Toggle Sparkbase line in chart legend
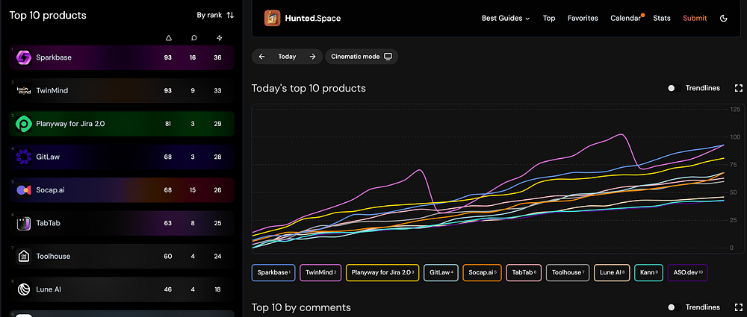 click(x=273, y=273)
